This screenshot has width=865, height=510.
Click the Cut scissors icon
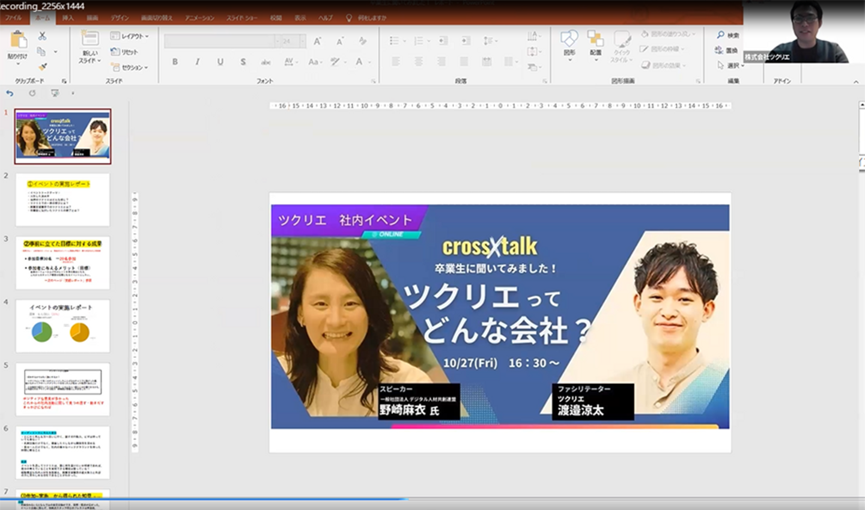42,36
